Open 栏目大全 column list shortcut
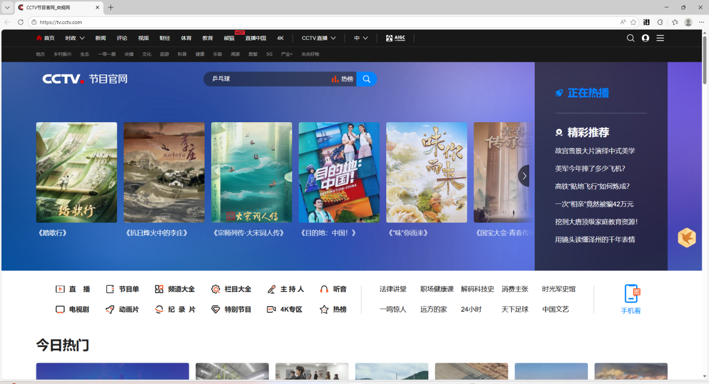 coord(231,289)
